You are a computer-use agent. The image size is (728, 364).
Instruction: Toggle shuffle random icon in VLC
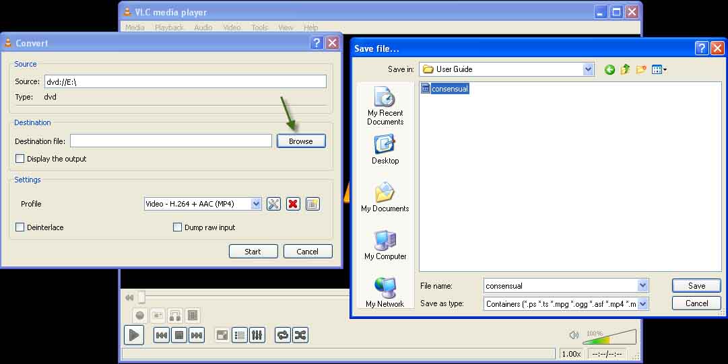300,335
